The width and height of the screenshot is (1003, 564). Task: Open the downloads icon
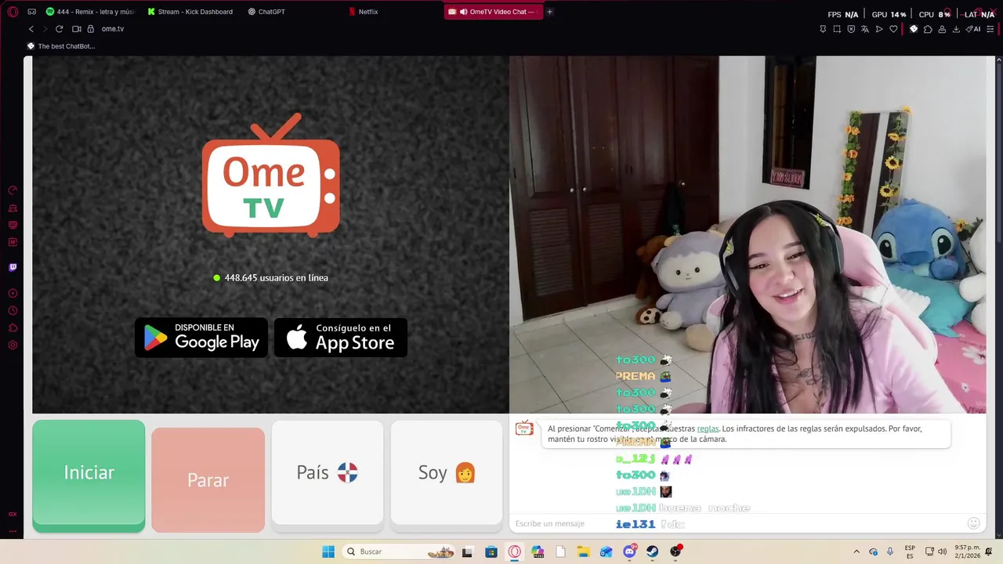click(956, 29)
